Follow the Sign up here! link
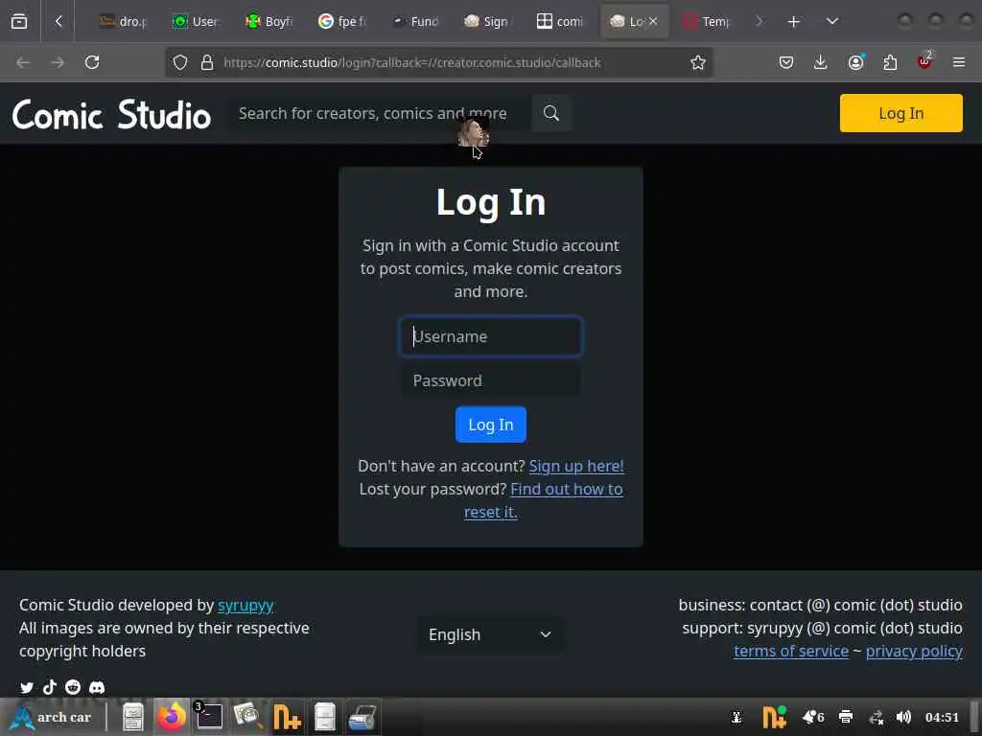Image resolution: width=982 pixels, height=736 pixels. 576,467
